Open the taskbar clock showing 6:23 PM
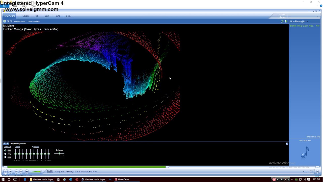The height and width of the screenshot is (182, 323). pyautogui.click(x=316, y=179)
